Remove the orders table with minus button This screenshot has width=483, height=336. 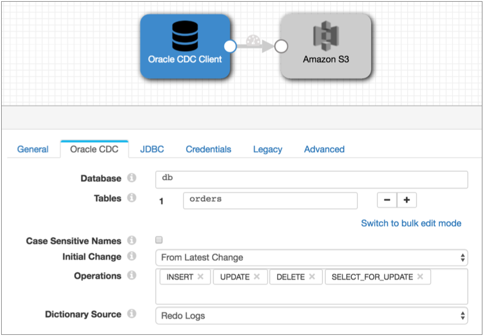(x=387, y=200)
